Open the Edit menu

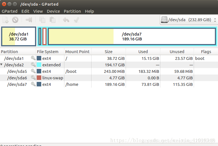coord(25,11)
